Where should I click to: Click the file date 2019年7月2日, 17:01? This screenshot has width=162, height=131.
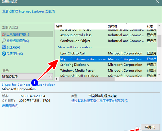pos(35,101)
